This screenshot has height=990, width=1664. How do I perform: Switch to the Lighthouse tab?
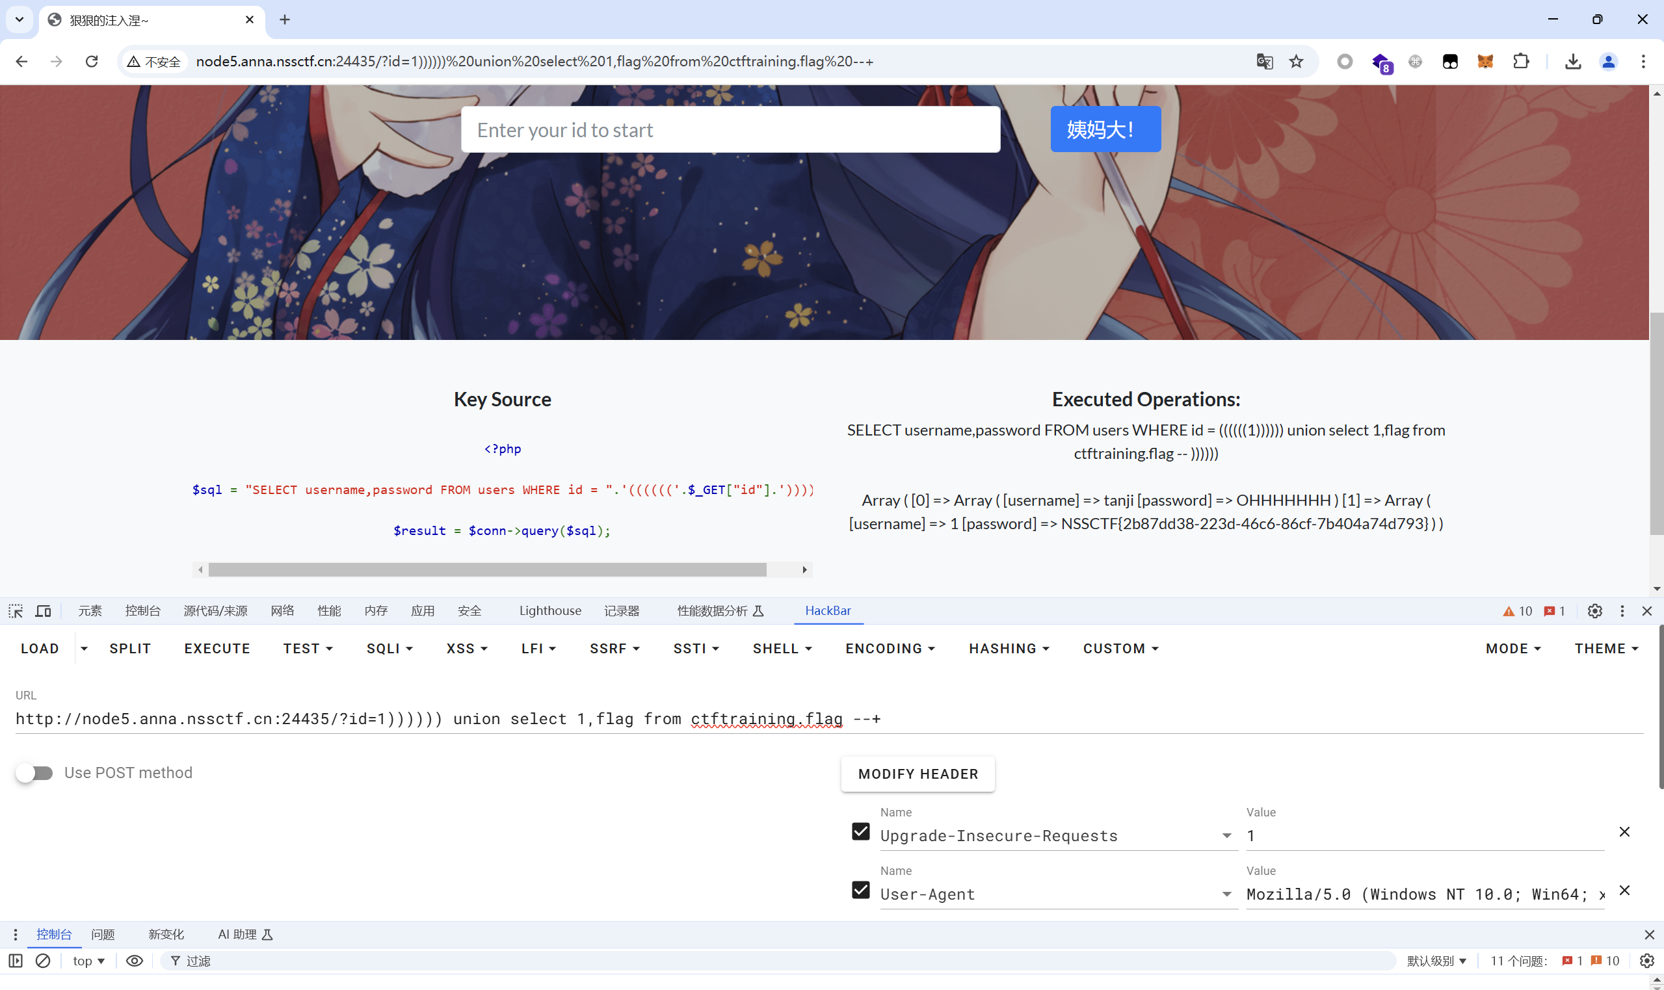[551, 610]
